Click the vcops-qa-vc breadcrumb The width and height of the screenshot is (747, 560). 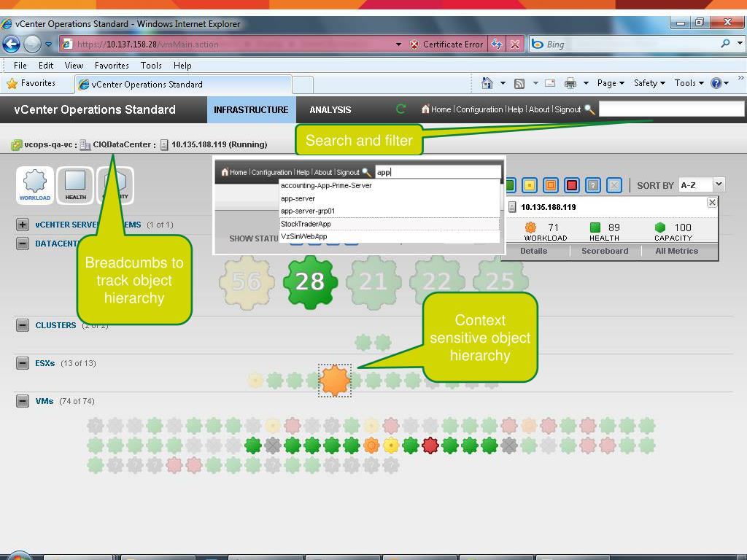[x=49, y=145]
